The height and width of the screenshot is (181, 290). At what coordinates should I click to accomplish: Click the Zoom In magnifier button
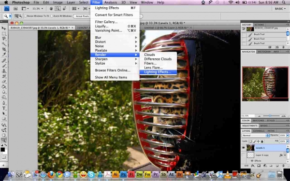click(x=16, y=16)
